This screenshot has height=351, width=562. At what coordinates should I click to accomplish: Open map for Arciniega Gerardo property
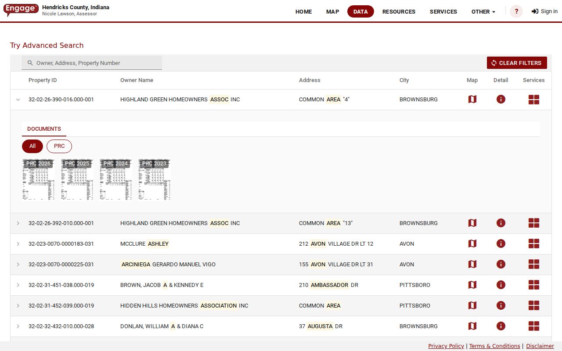(x=472, y=265)
